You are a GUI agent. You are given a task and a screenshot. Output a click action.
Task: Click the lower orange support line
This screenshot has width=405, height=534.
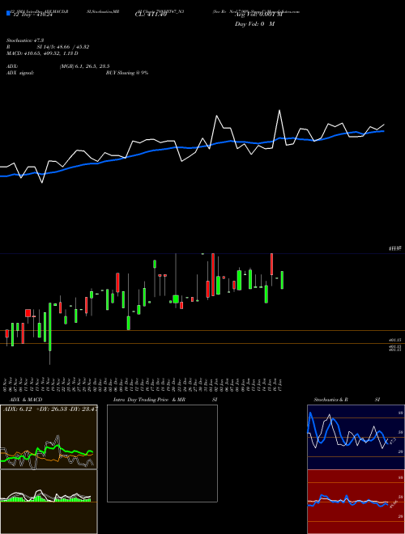point(202,344)
